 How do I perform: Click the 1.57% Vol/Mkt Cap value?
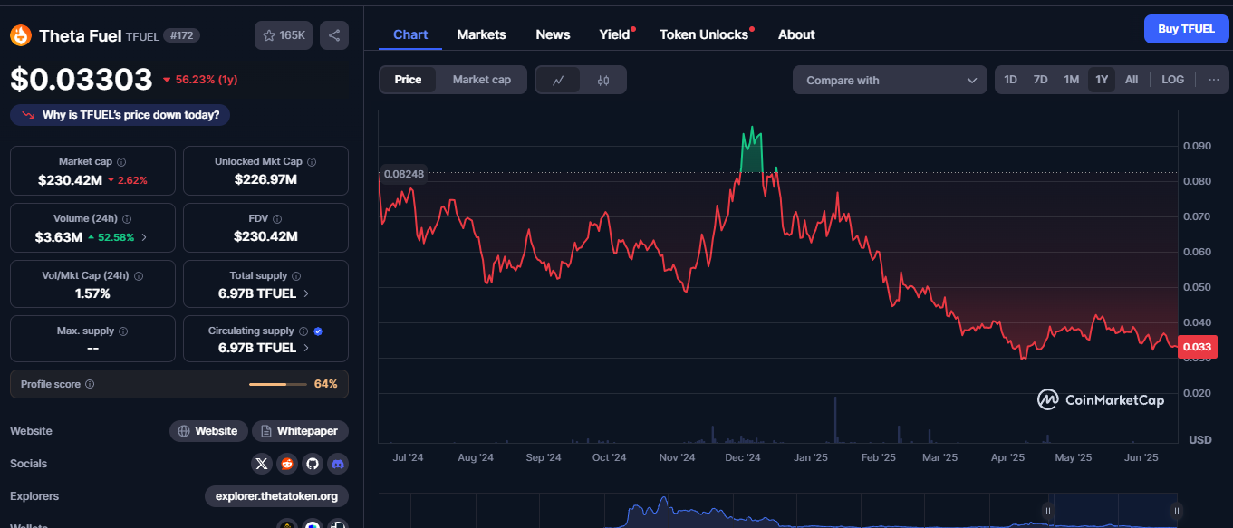(92, 293)
